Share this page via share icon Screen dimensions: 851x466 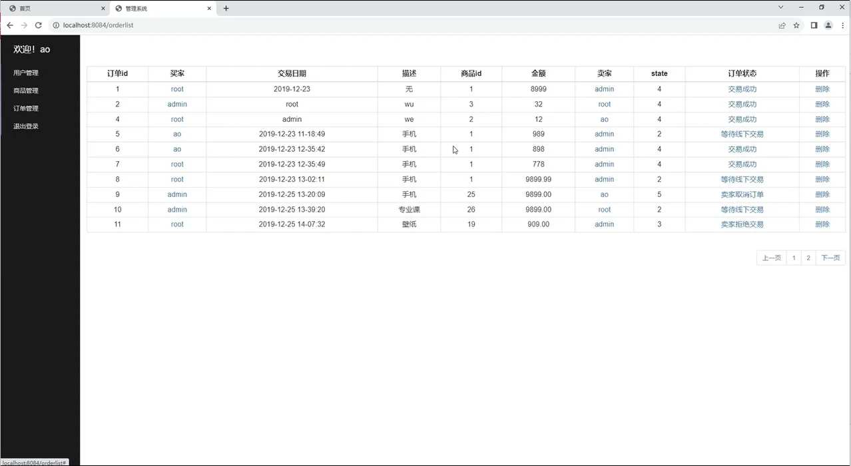[782, 25]
